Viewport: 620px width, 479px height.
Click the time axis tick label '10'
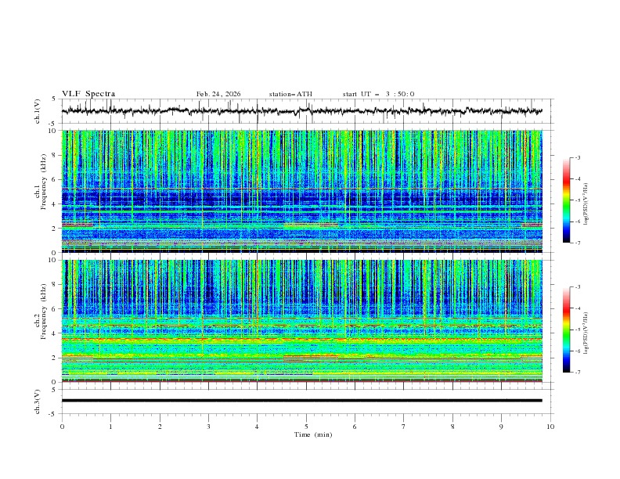[550, 427]
